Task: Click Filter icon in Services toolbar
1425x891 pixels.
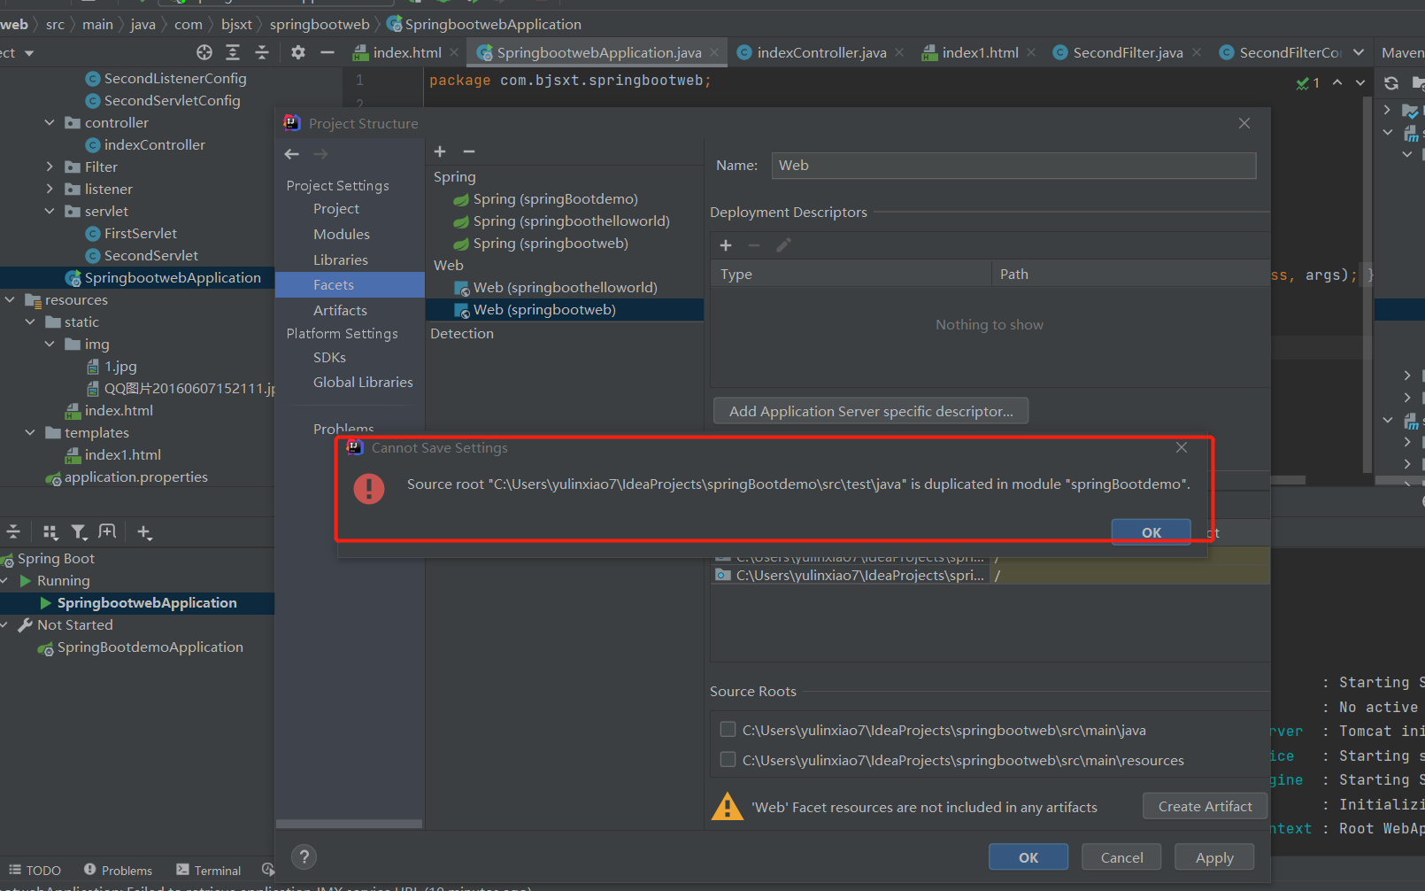Action: 79,532
